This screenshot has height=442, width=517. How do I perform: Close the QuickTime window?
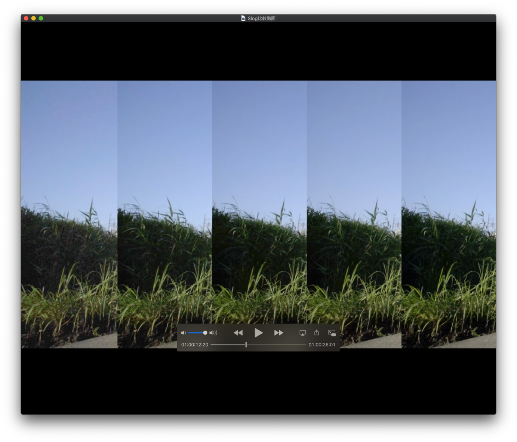(26, 18)
